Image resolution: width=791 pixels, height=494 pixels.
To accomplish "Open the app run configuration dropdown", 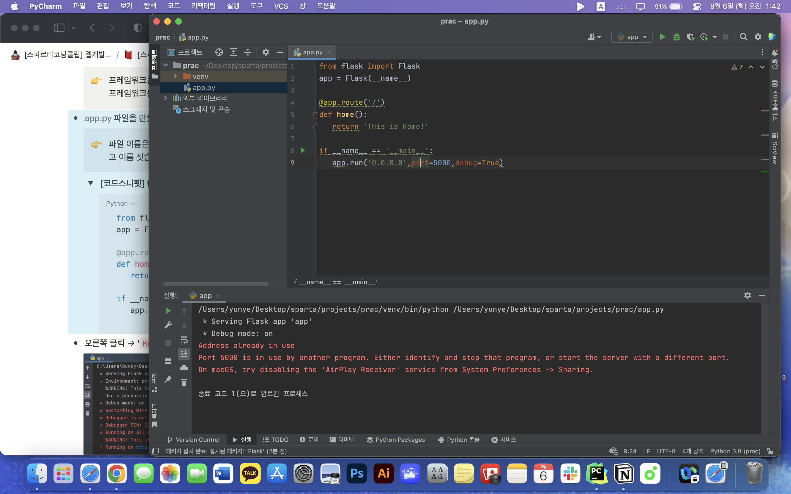I will coord(631,37).
